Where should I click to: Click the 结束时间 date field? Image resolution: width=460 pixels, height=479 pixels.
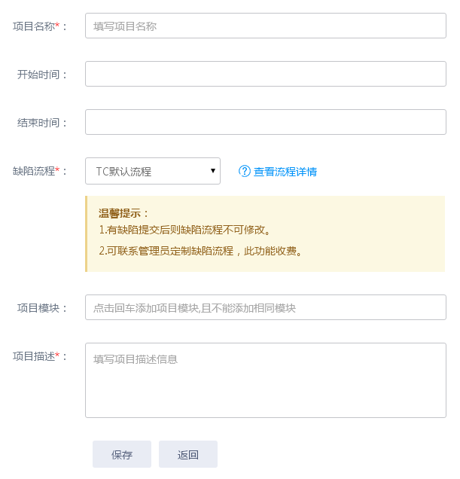[265, 122]
